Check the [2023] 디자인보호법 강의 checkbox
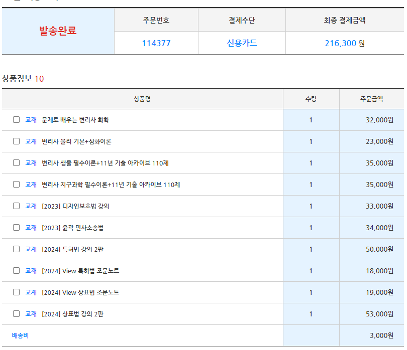Viewport: 407px width, 350px height. click(x=17, y=206)
